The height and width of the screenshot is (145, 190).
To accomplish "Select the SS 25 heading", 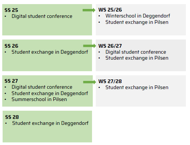I will click(11, 10).
